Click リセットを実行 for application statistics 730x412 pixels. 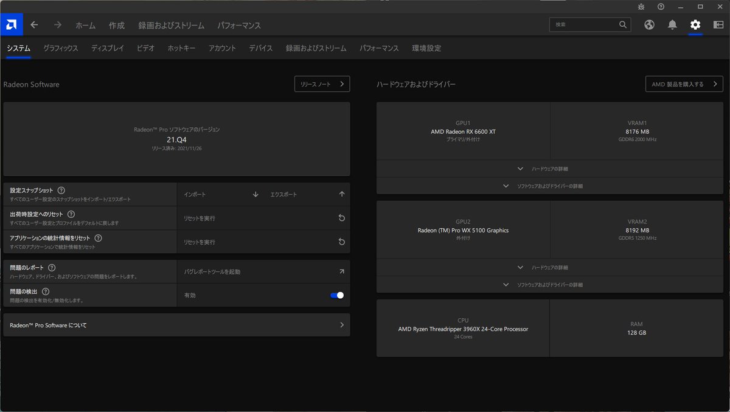coord(200,242)
